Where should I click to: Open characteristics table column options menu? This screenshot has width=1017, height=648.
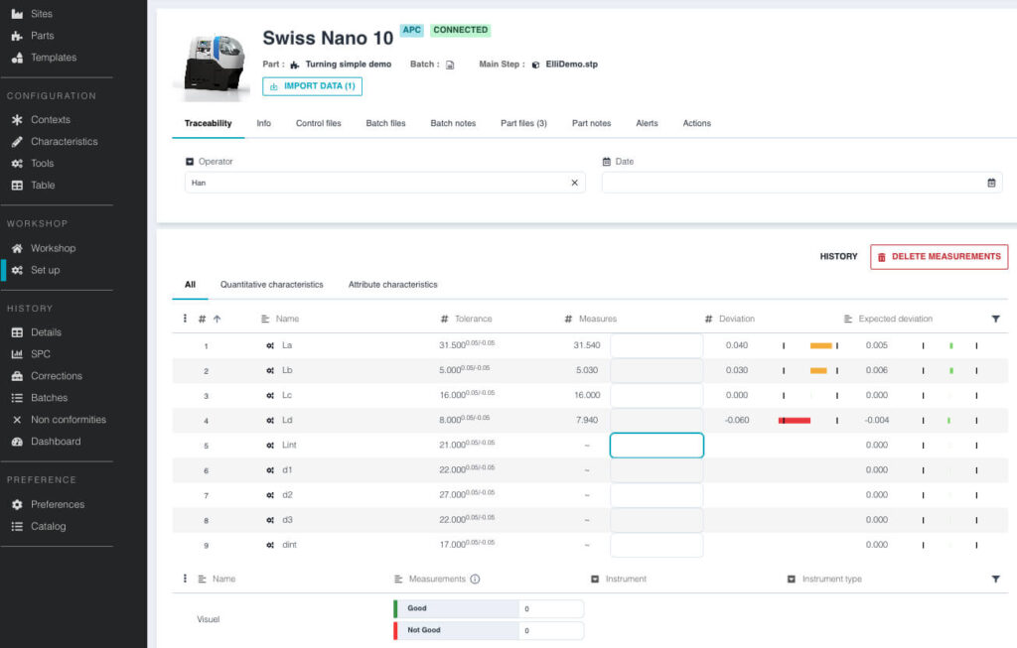(x=185, y=319)
